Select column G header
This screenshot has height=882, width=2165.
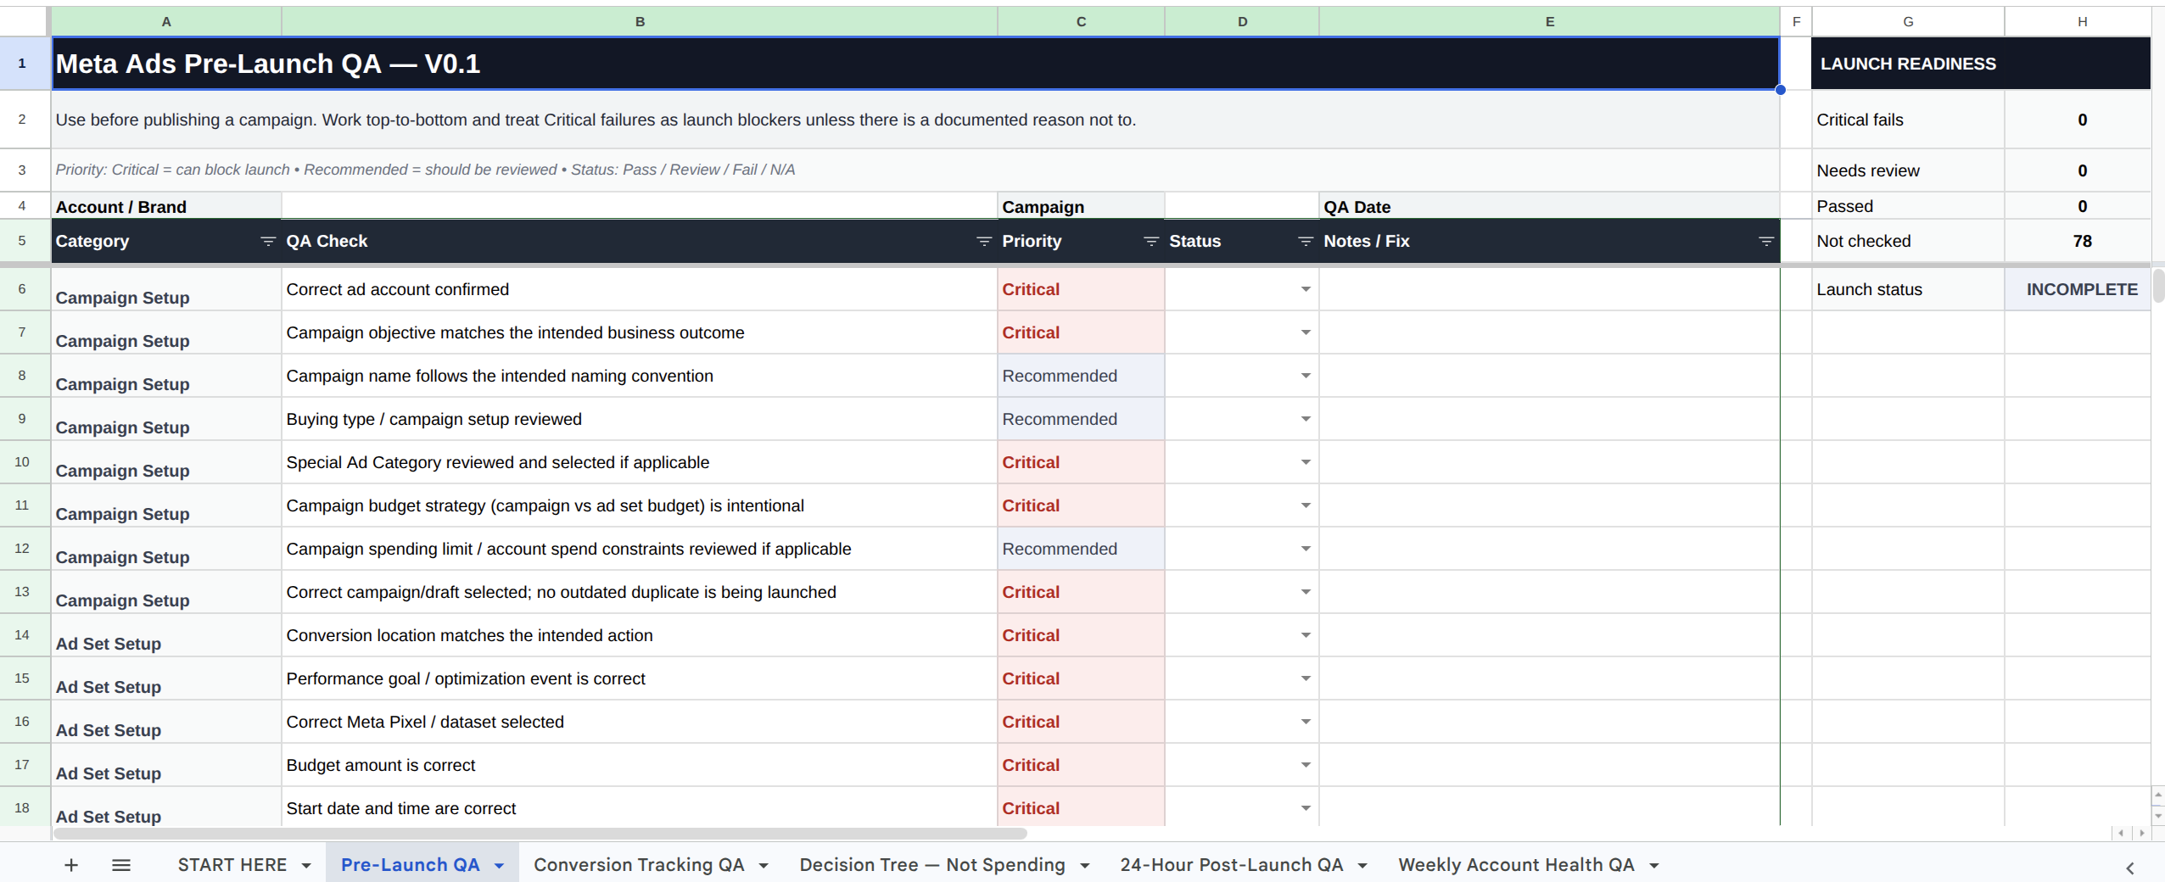[1908, 21]
